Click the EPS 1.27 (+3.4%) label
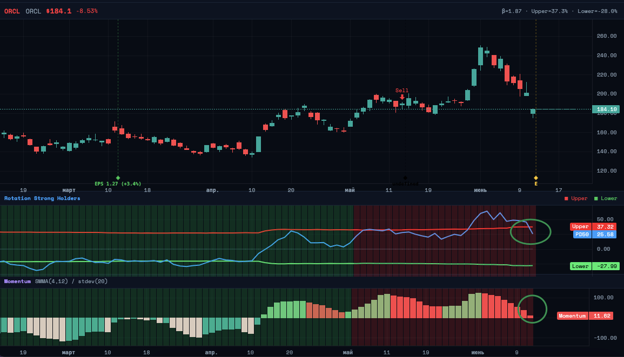Image resolution: width=624 pixels, height=357 pixels. [118, 184]
